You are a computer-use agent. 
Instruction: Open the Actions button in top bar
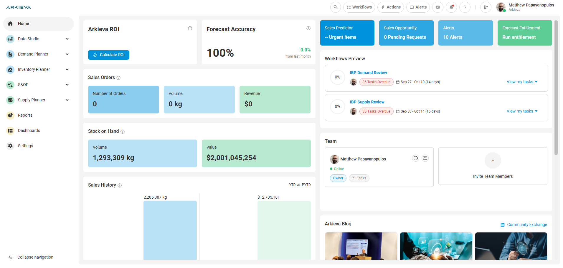point(391,7)
